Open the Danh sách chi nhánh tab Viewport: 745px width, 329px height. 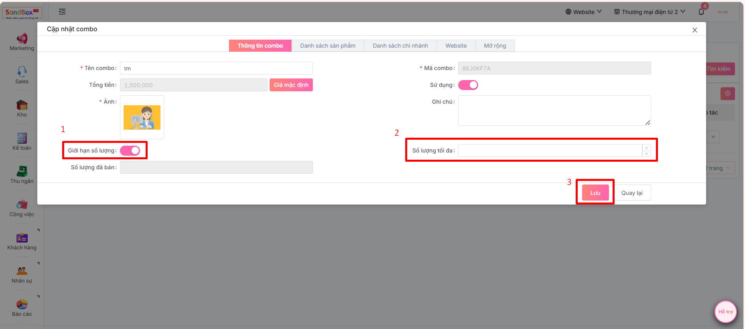pyautogui.click(x=400, y=46)
